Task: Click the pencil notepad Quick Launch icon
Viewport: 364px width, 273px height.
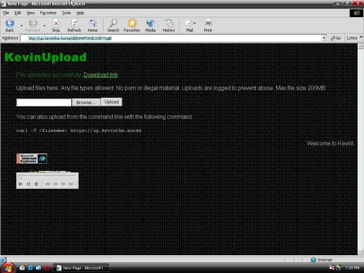Action: [22, 268]
